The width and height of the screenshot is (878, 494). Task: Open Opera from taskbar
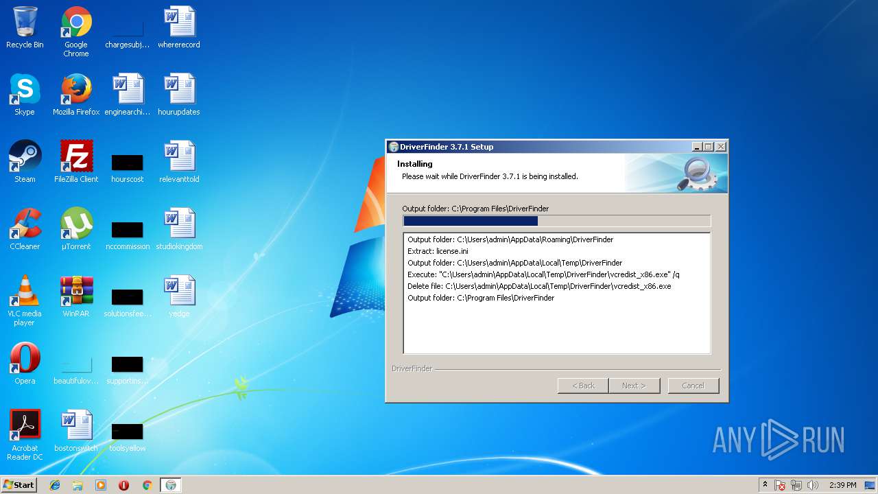[x=123, y=485]
